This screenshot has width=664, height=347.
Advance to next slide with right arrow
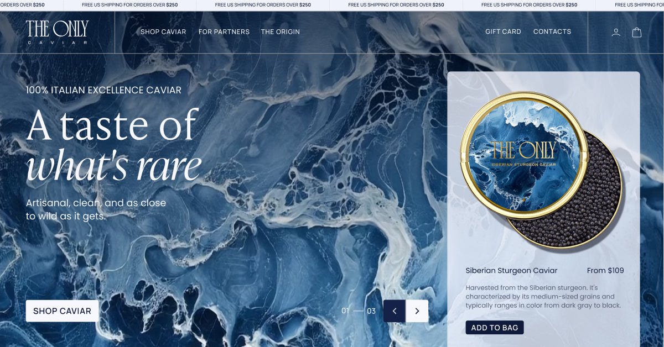click(417, 311)
